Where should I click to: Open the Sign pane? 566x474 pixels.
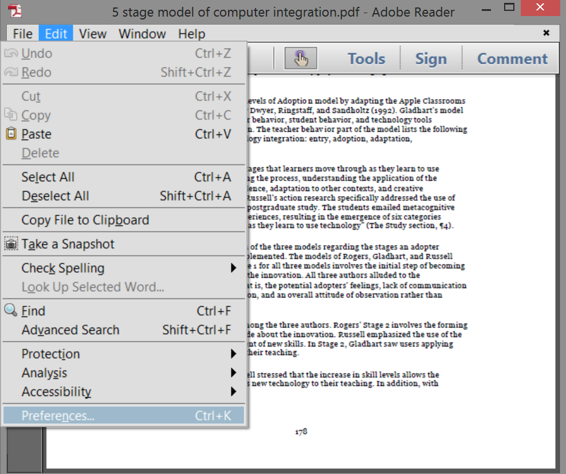click(431, 58)
